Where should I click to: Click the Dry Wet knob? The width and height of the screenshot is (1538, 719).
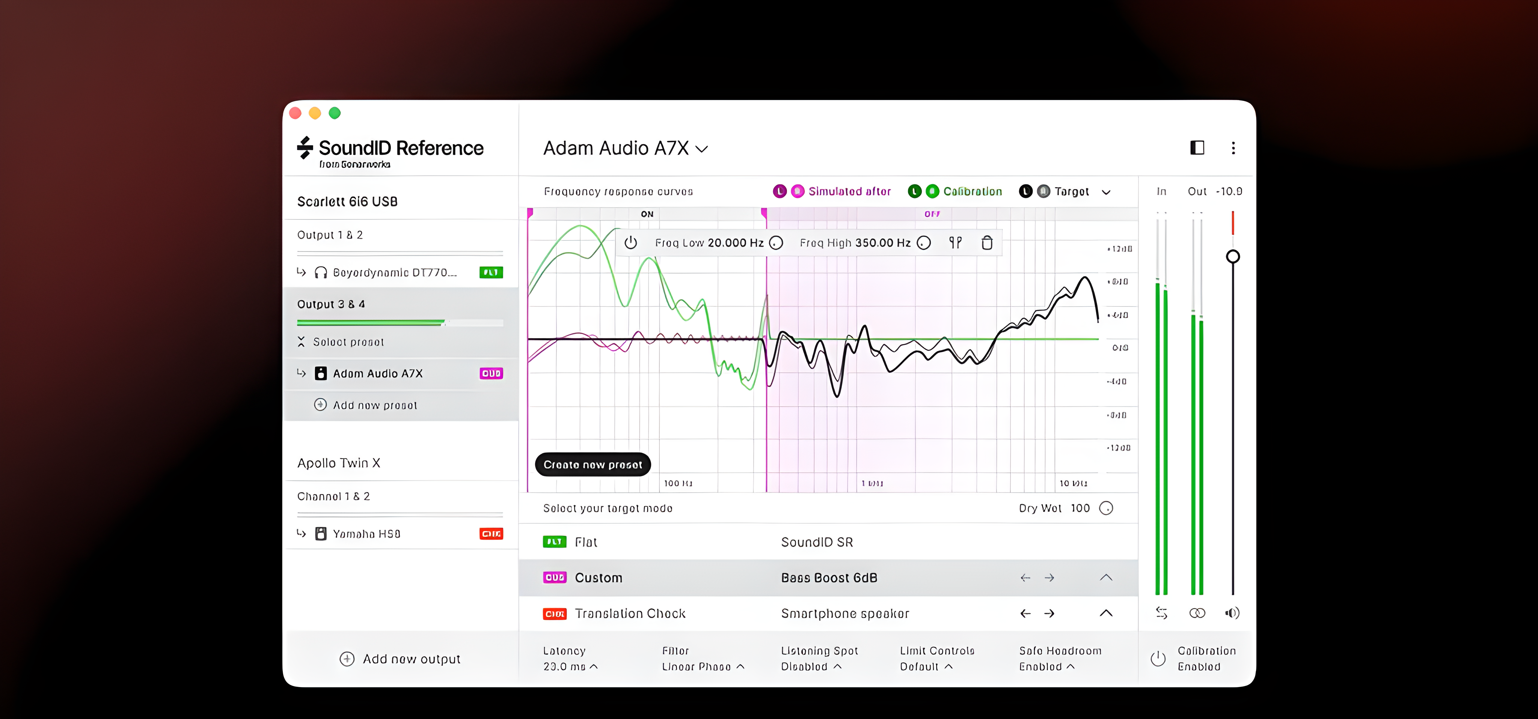pyautogui.click(x=1106, y=508)
